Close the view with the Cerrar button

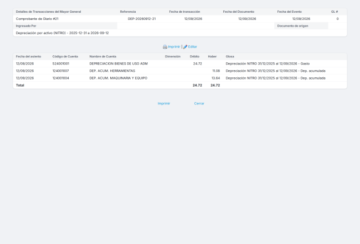[x=199, y=103]
